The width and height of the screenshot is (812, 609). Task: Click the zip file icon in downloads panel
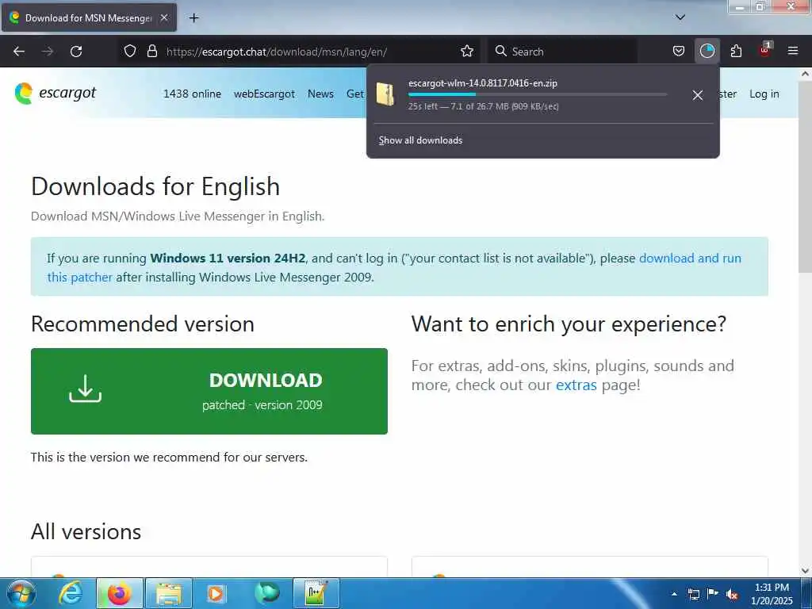[x=385, y=94]
